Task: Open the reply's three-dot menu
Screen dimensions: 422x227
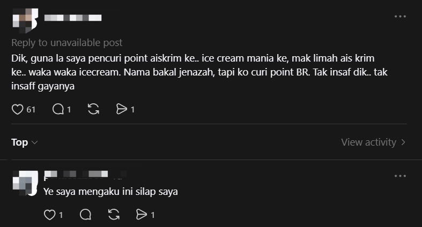Action: tap(400, 176)
